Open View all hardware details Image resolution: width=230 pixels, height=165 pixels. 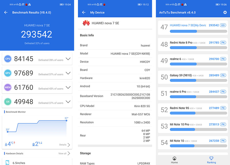point(64,153)
